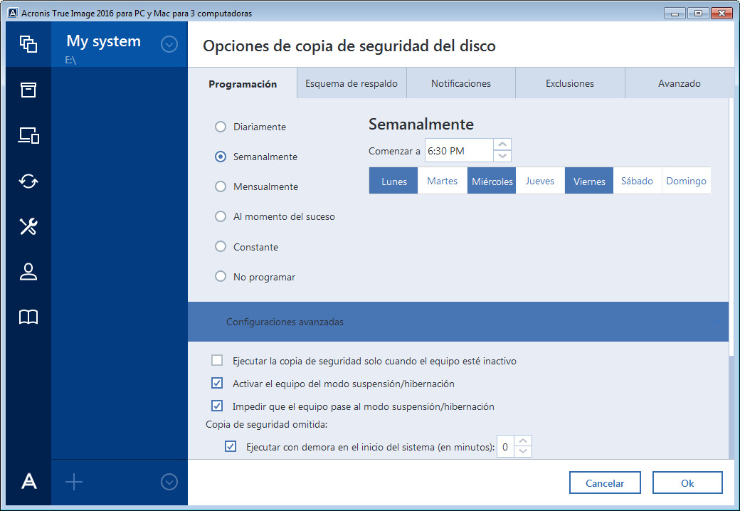
Task: Click Acronis app icon in title bar
Action: click(14, 13)
